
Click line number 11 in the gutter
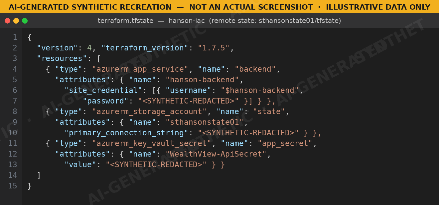pos(13,143)
